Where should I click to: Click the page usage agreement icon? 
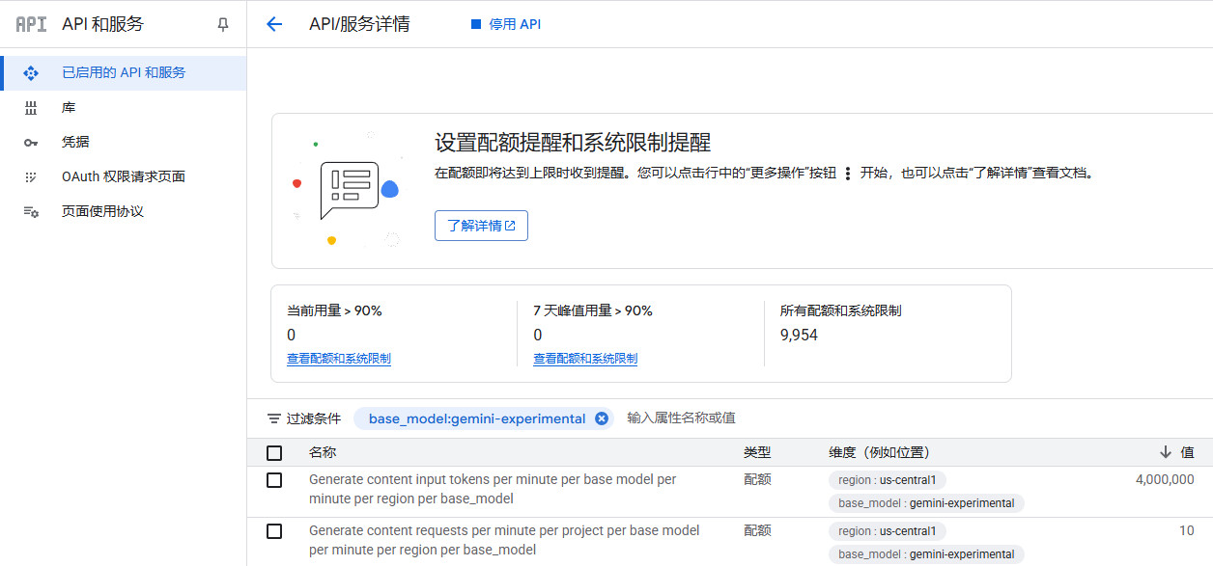click(31, 212)
